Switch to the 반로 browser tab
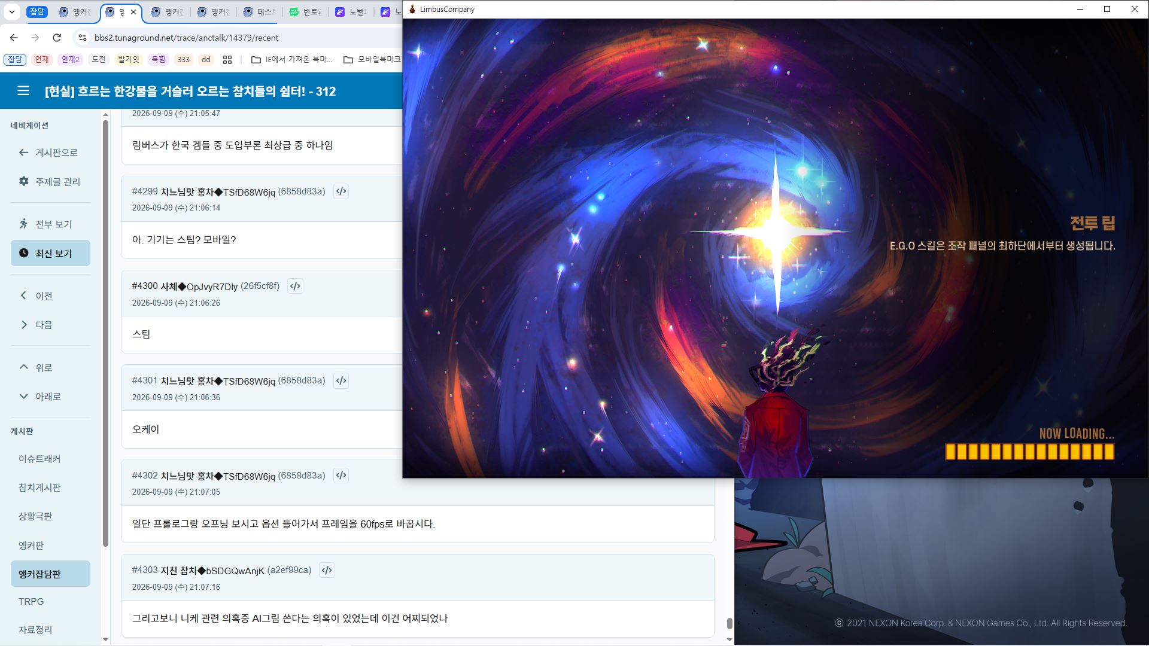Viewport: 1149px width, 646px height. [305, 12]
